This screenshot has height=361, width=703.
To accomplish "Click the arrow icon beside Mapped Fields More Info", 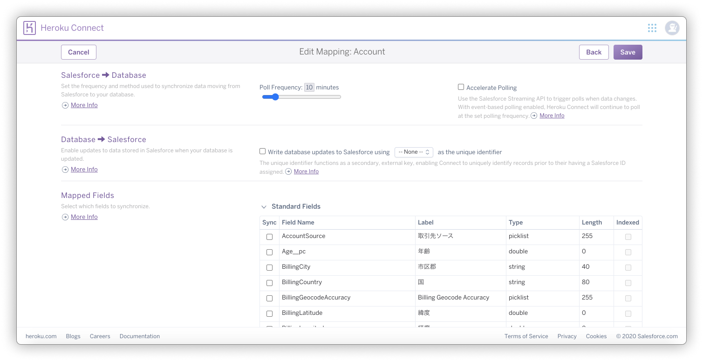I will 65,217.
